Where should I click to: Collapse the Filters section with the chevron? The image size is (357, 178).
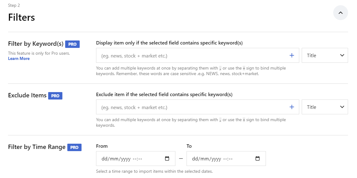pyautogui.click(x=340, y=13)
